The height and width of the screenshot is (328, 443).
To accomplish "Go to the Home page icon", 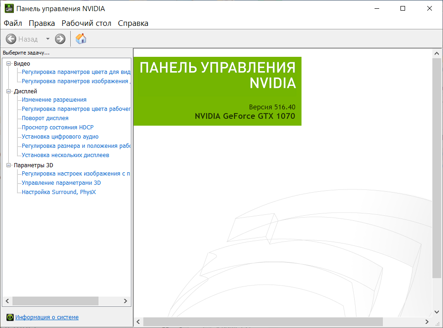I will 81,39.
